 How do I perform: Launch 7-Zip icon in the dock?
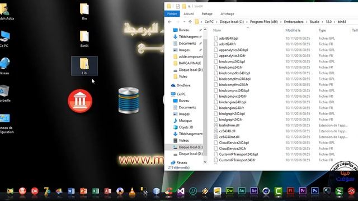[x=47, y=191]
